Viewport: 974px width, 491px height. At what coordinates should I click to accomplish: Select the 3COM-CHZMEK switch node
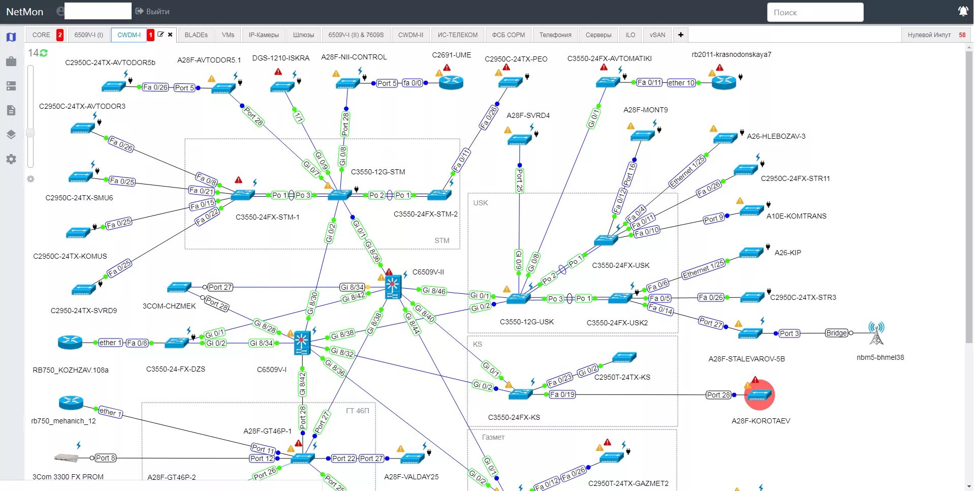point(179,287)
